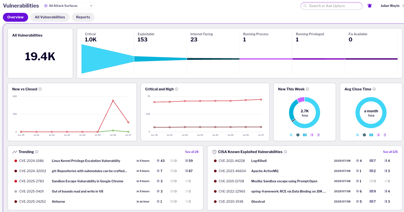Viewport: 404px width, 212px height.
Task: Open the See all 125 CISA link
Action: tap(390, 152)
